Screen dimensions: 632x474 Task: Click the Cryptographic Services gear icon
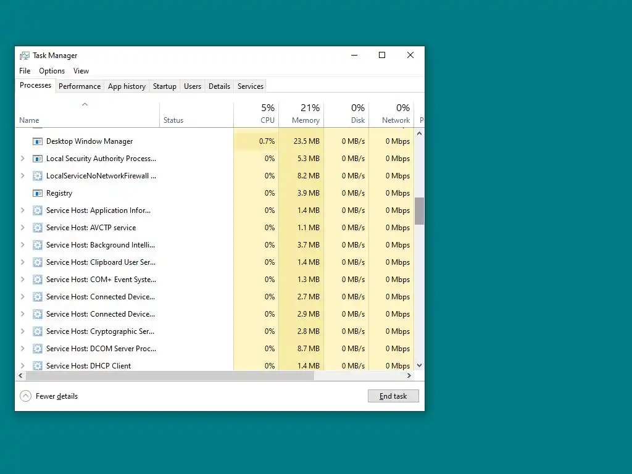tap(38, 331)
